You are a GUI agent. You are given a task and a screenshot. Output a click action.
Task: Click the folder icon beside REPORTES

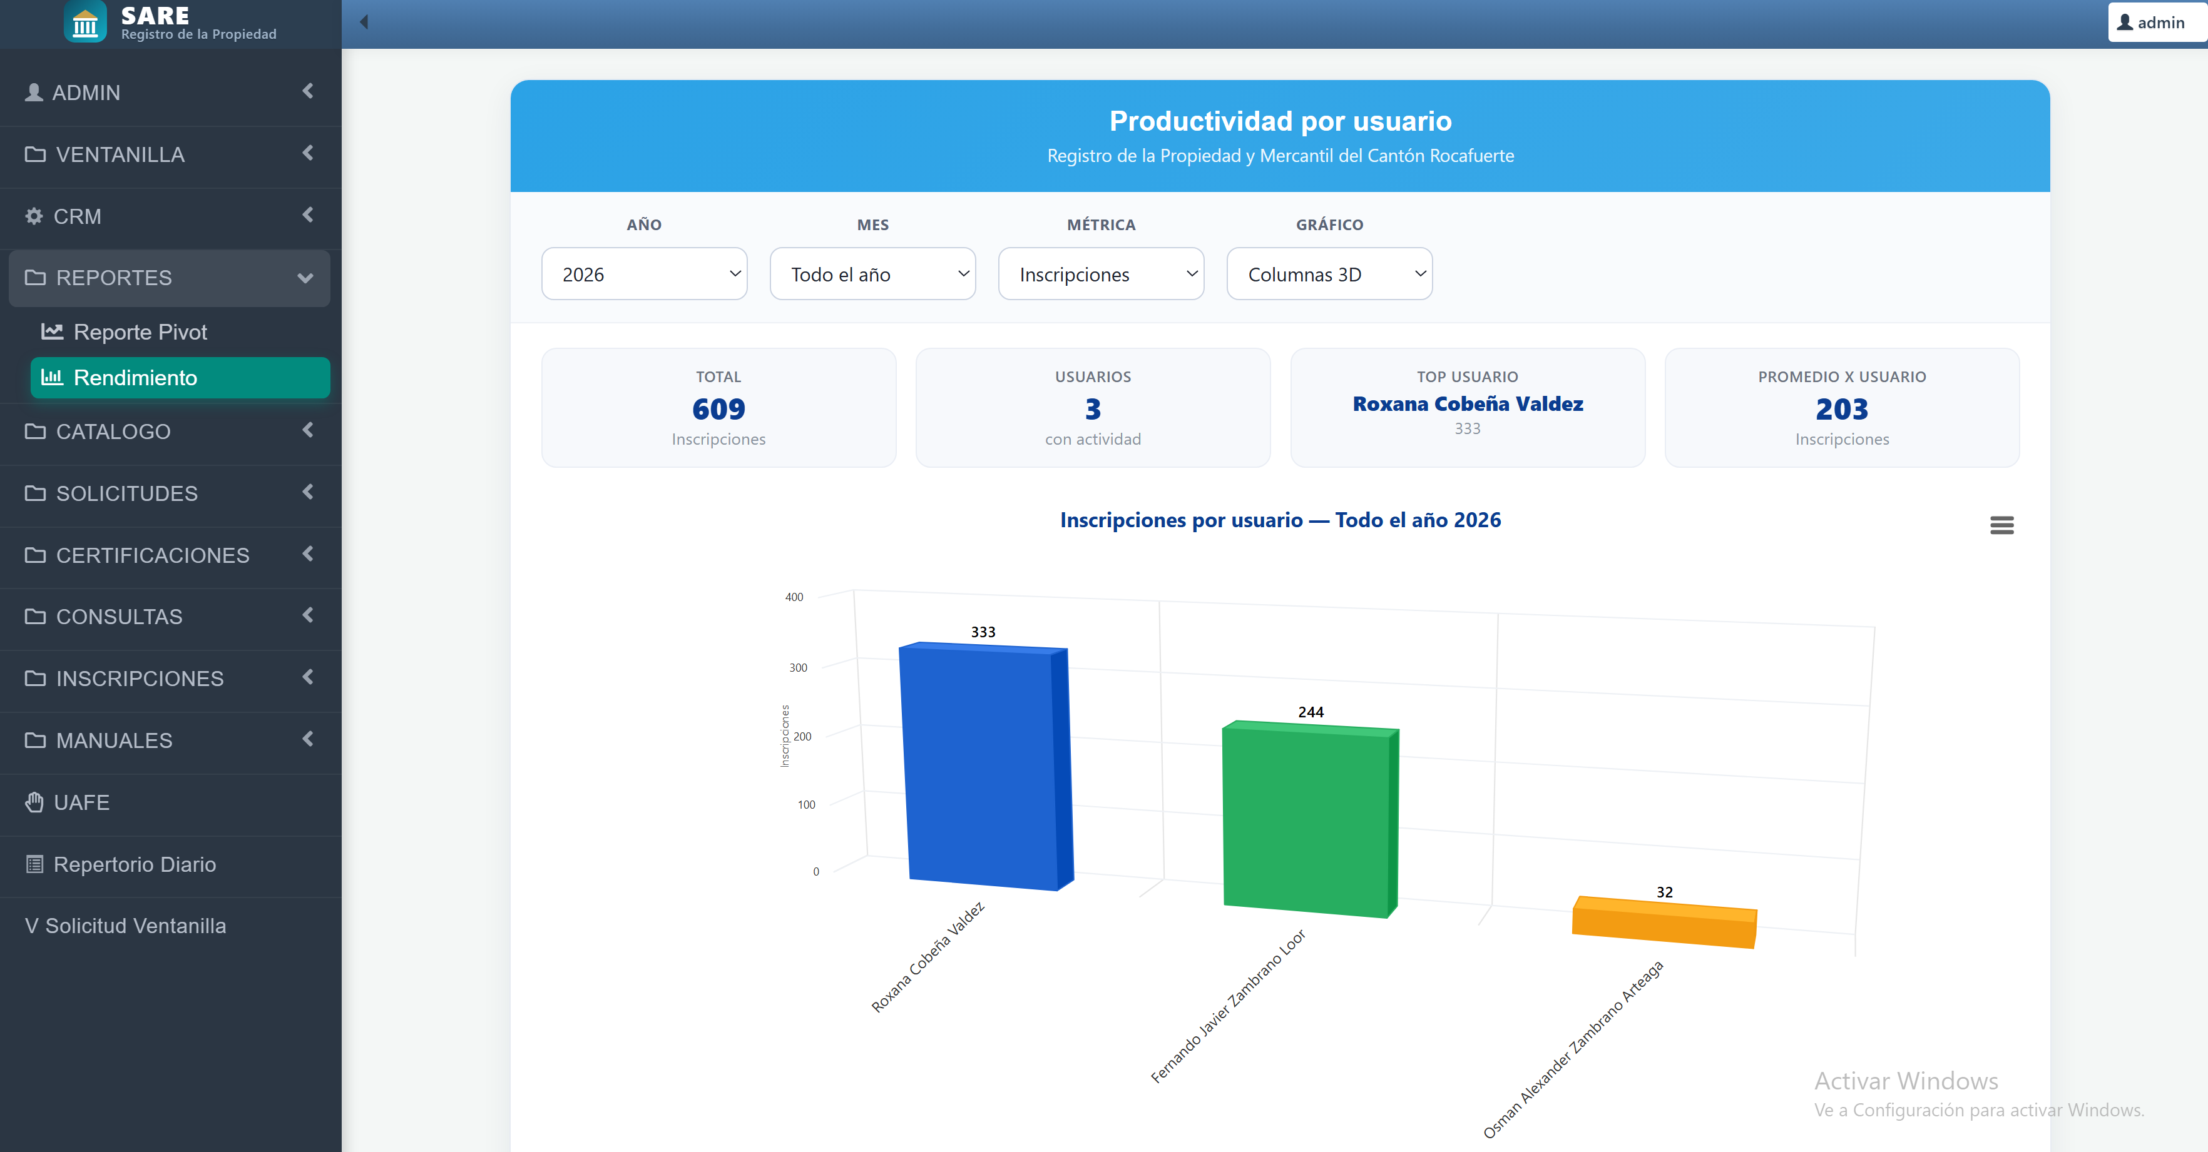pyautogui.click(x=35, y=278)
